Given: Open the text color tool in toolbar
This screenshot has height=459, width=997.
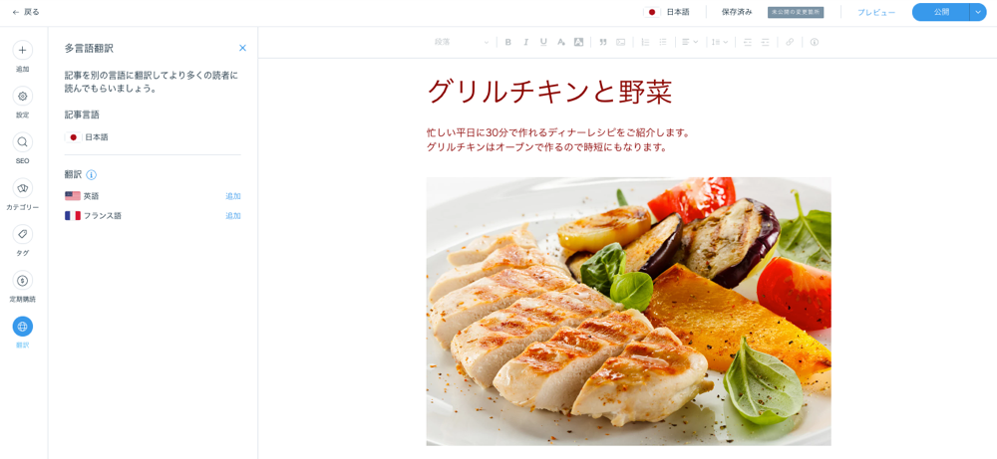Looking at the screenshot, I should pyautogui.click(x=560, y=42).
